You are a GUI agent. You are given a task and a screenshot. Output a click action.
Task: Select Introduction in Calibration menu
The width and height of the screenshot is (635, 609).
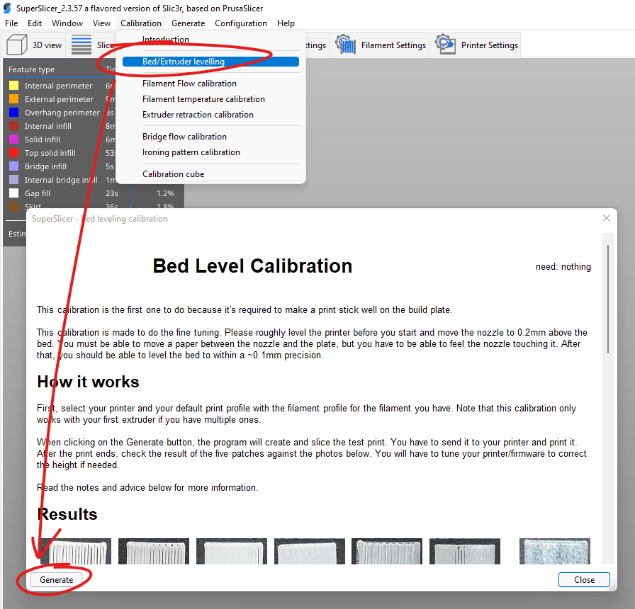pyautogui.click(x=210, y=40)
